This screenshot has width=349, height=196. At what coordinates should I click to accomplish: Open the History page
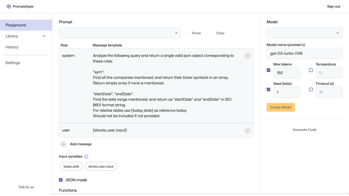pos(12,47)
